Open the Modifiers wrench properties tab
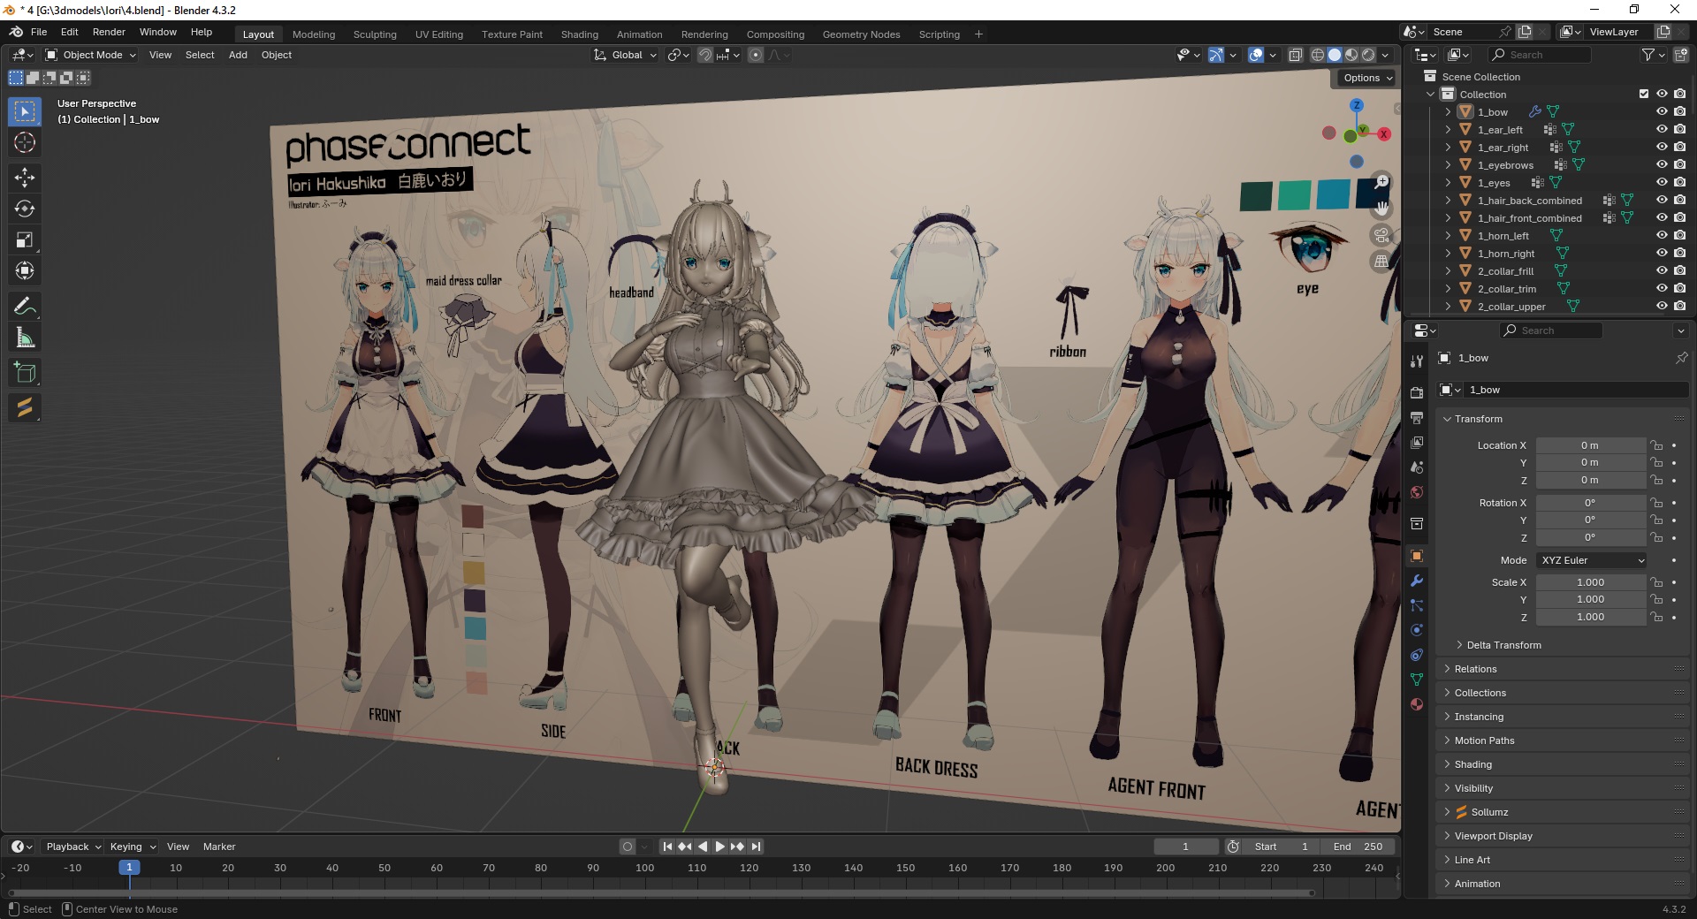Viewport: 1697px width, 919px height. click(1417, 581)
